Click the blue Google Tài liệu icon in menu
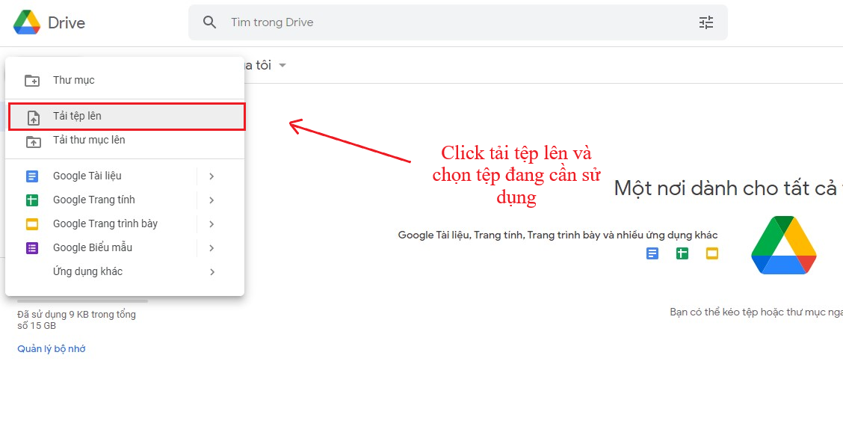 tap(32, 176)
